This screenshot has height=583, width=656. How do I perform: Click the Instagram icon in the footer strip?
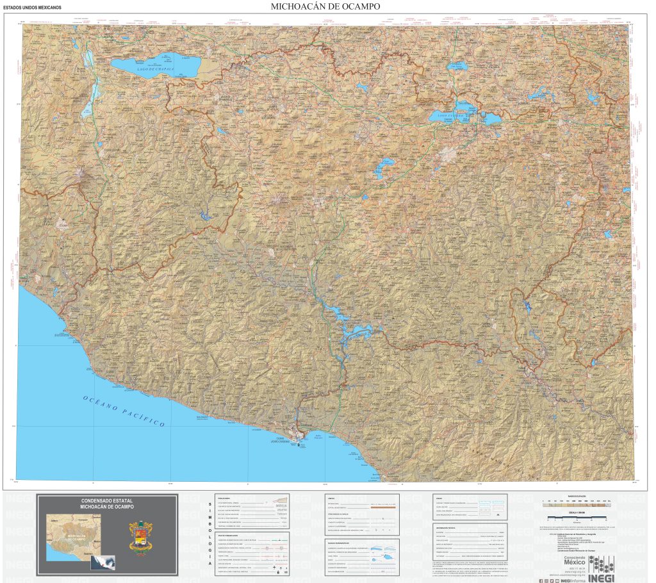[546, 580]
